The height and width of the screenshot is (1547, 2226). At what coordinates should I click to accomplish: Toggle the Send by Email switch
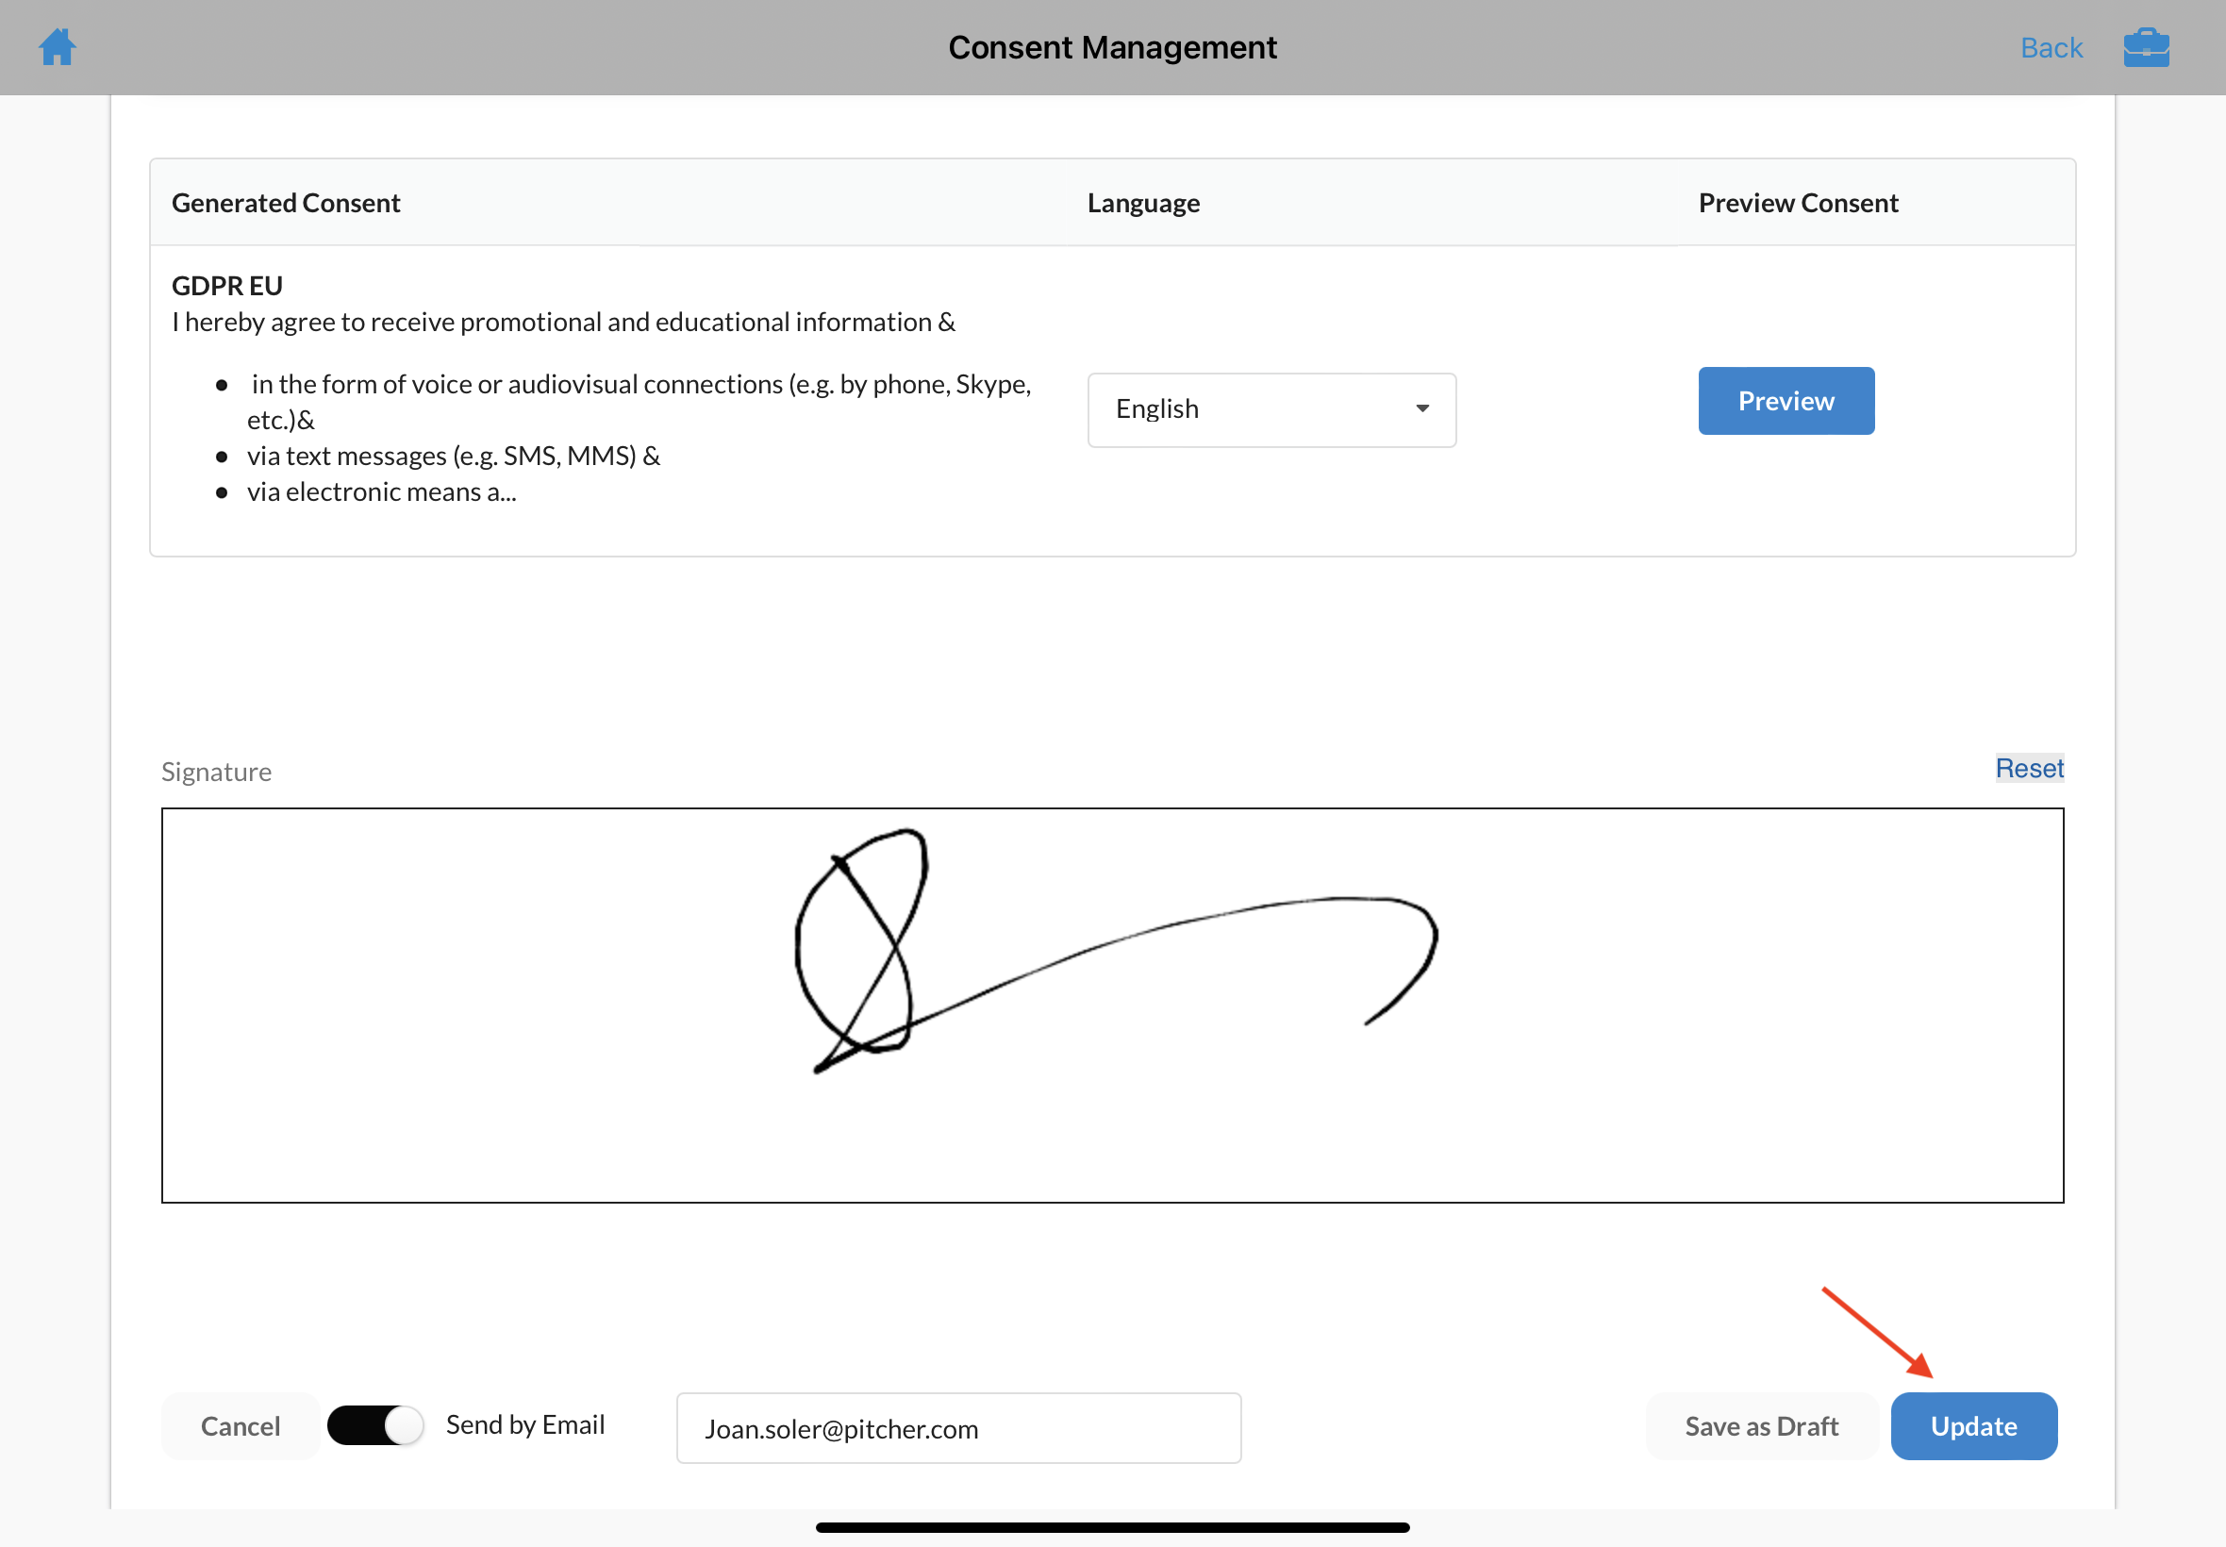pyautogui.click(x=375, y=1425)
